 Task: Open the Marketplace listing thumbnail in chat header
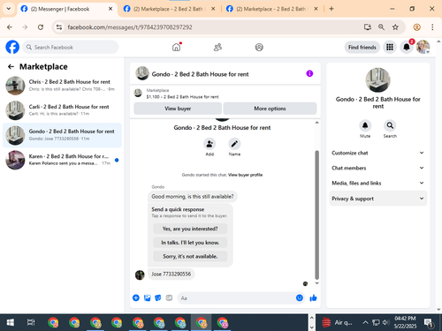(138, 94)
